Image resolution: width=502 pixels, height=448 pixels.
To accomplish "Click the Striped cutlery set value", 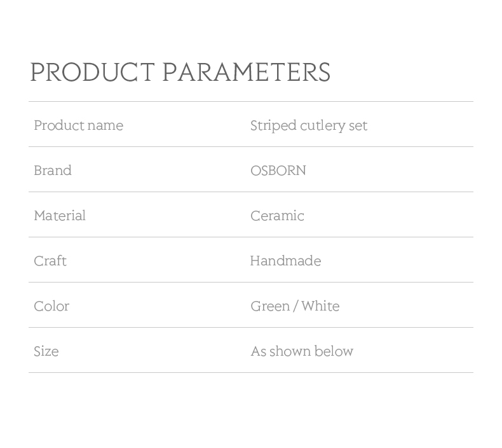I will (x=309, y=125).
